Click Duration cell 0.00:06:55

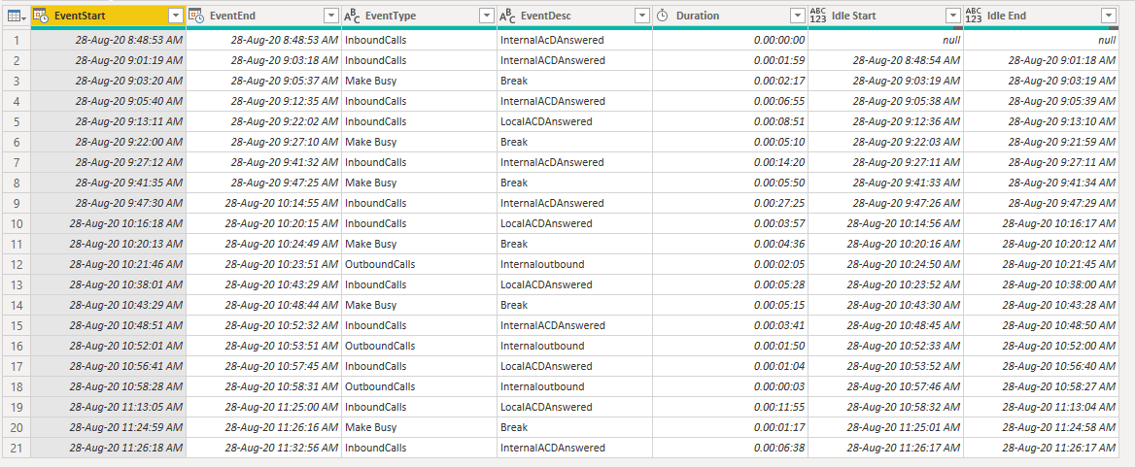pyautogui.click(x=730, y=101)
